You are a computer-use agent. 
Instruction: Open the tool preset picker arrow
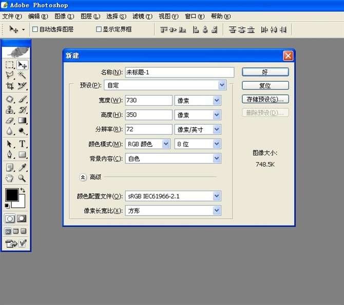point(23,29)
